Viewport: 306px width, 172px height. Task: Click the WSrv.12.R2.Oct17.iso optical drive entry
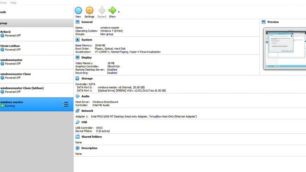click(132, 90)
